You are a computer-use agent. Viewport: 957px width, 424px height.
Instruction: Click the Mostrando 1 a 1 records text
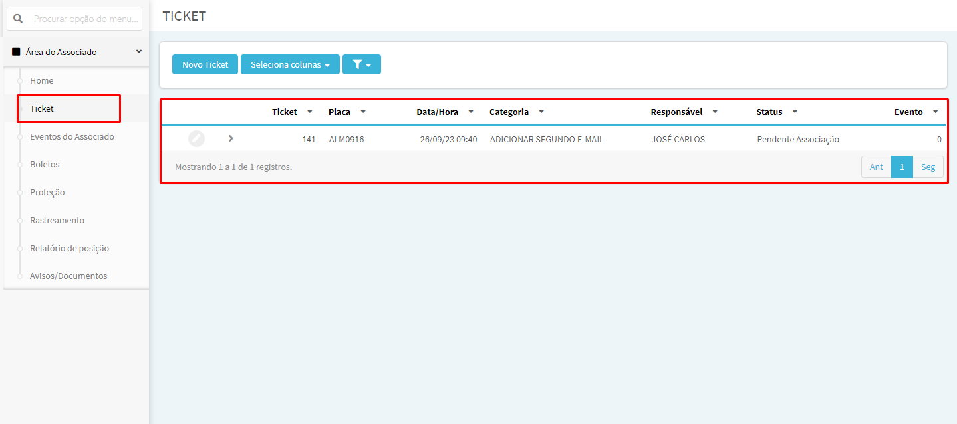click(x=233, y=167)
